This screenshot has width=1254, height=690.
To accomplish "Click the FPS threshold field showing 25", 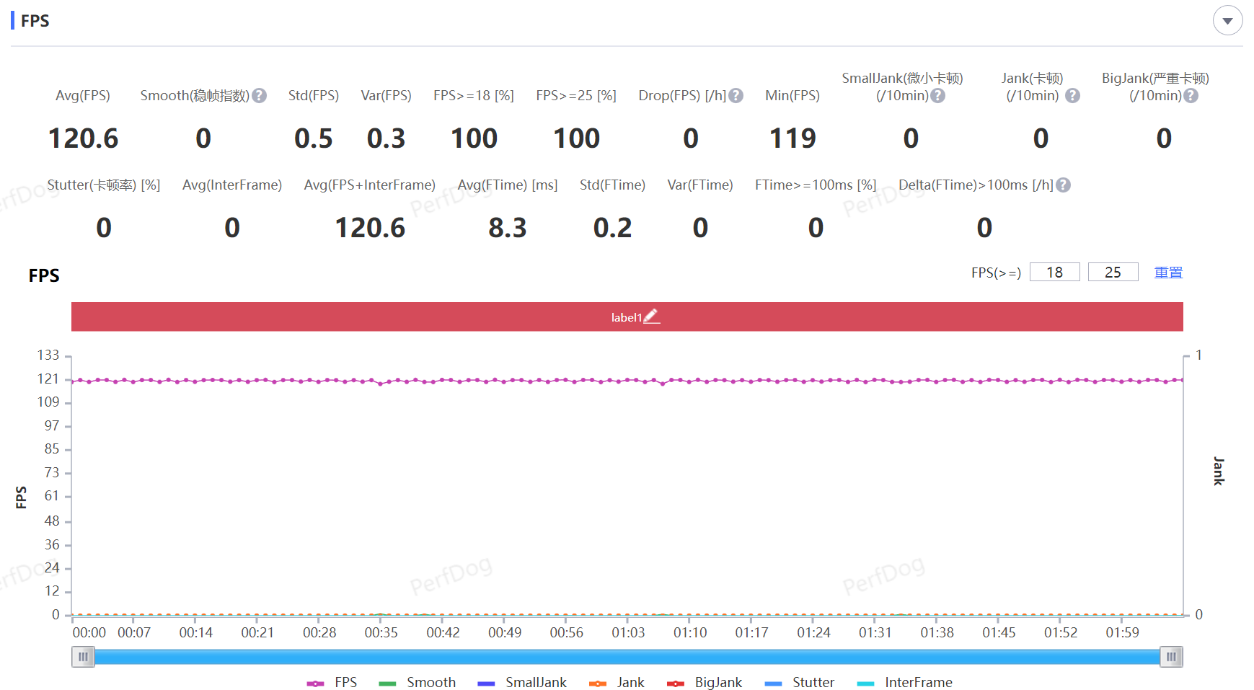I will (1113, 272).
